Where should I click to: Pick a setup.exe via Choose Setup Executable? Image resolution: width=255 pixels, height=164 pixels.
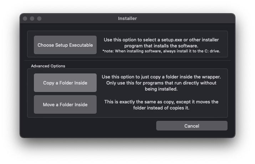pyautogui.click(x=65, y=45)
